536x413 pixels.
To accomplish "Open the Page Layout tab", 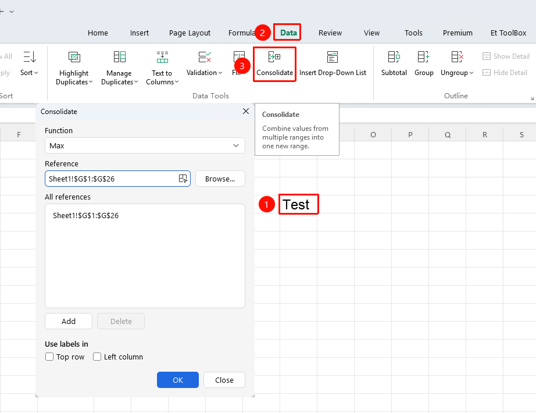I will 190,33.
